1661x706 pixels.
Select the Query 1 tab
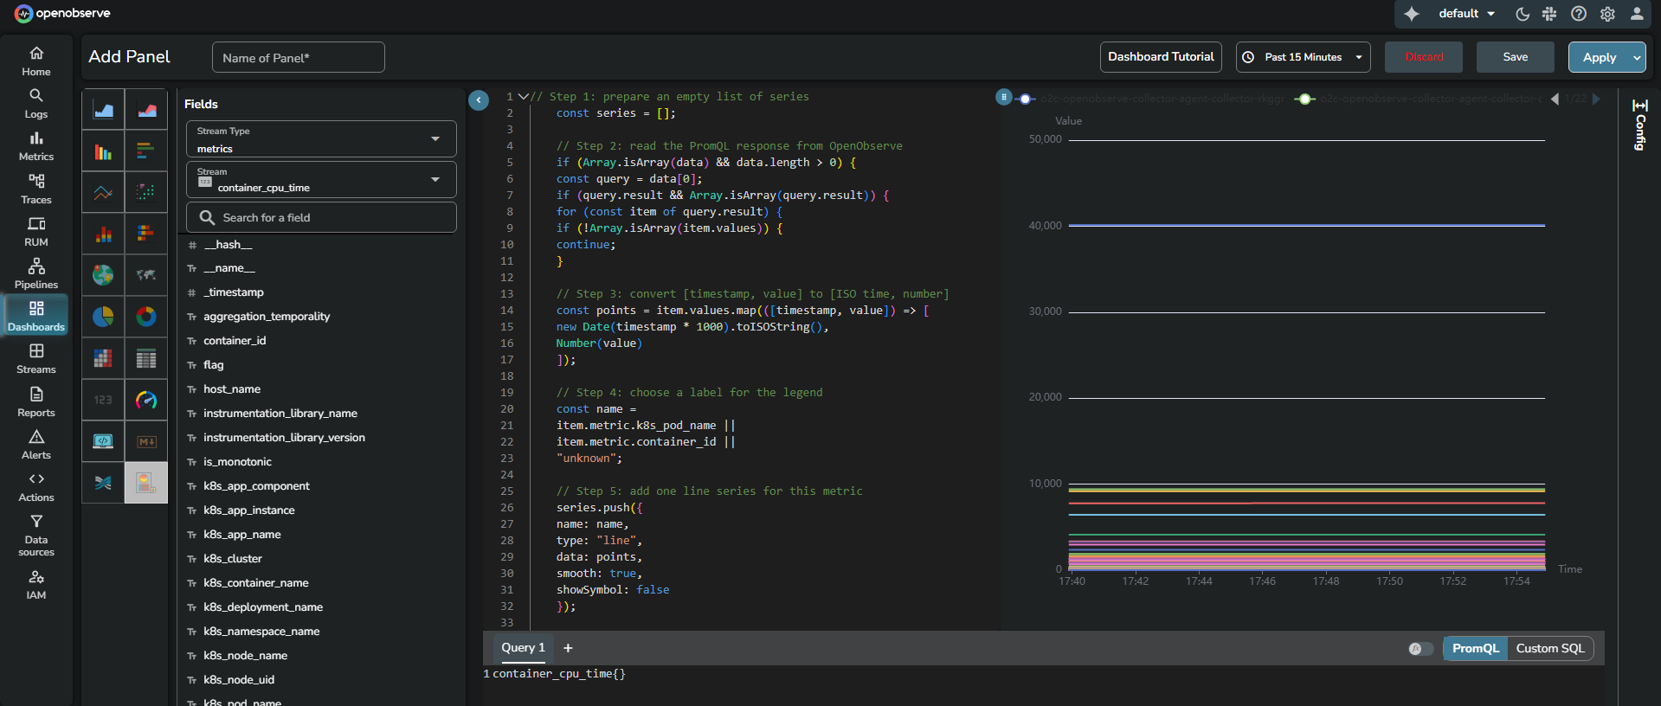tap(523, 648)
